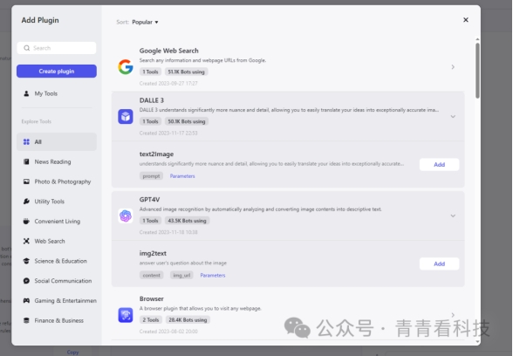The image size is (513, 356).
Task: Click the Social Communication chat icon
Action: 26,281
